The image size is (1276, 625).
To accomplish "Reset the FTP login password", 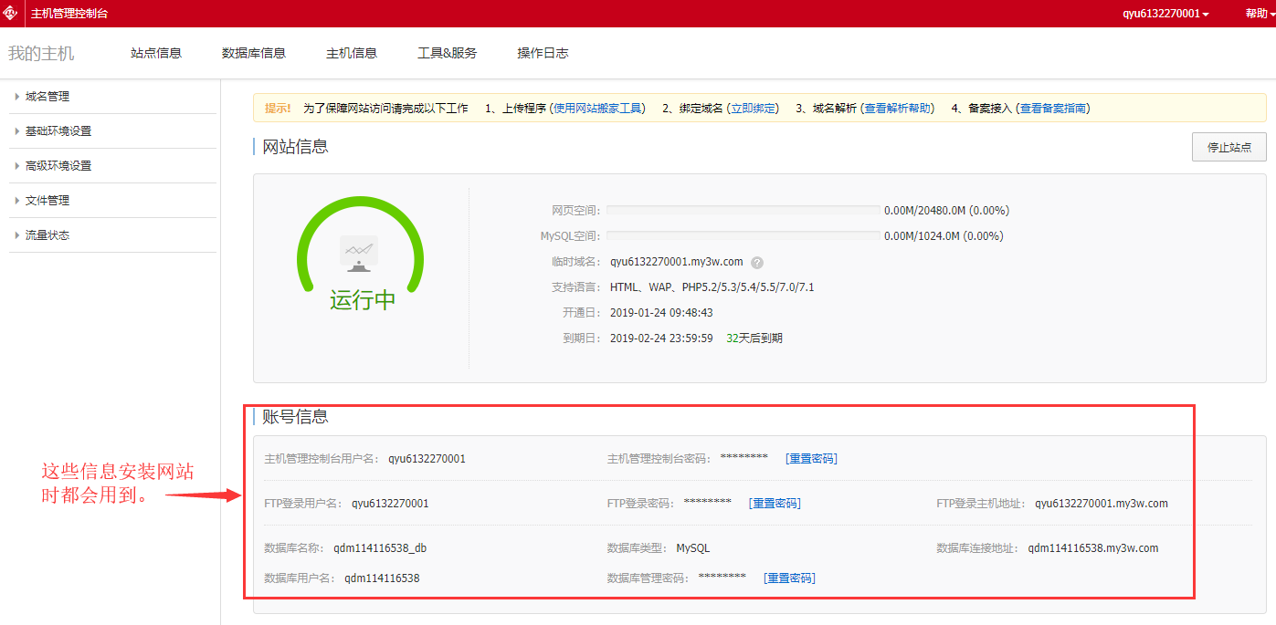I will coord(775,504).
